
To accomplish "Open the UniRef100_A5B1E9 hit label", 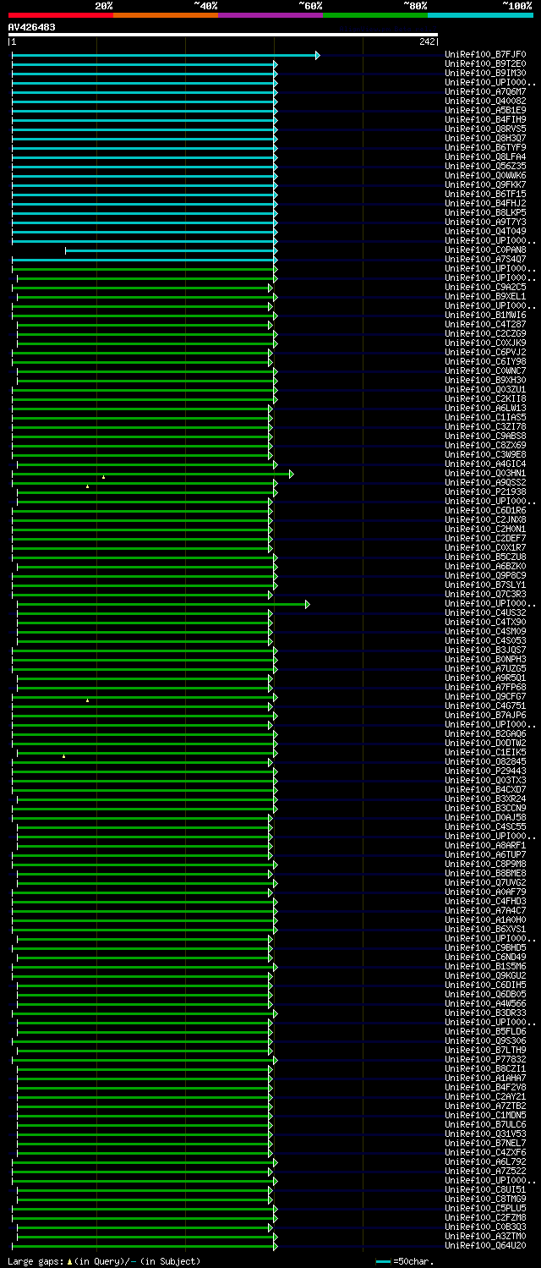I will coord(485,111).
